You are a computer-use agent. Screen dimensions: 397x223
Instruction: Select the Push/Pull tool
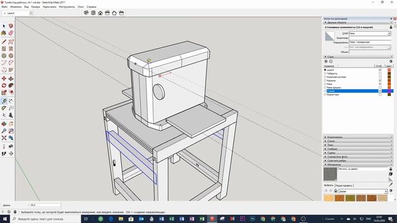(x=11, y=79)
